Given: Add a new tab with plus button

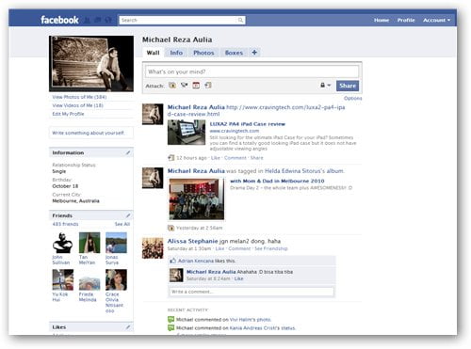Looking at the screenshot, I should (254, 53).
